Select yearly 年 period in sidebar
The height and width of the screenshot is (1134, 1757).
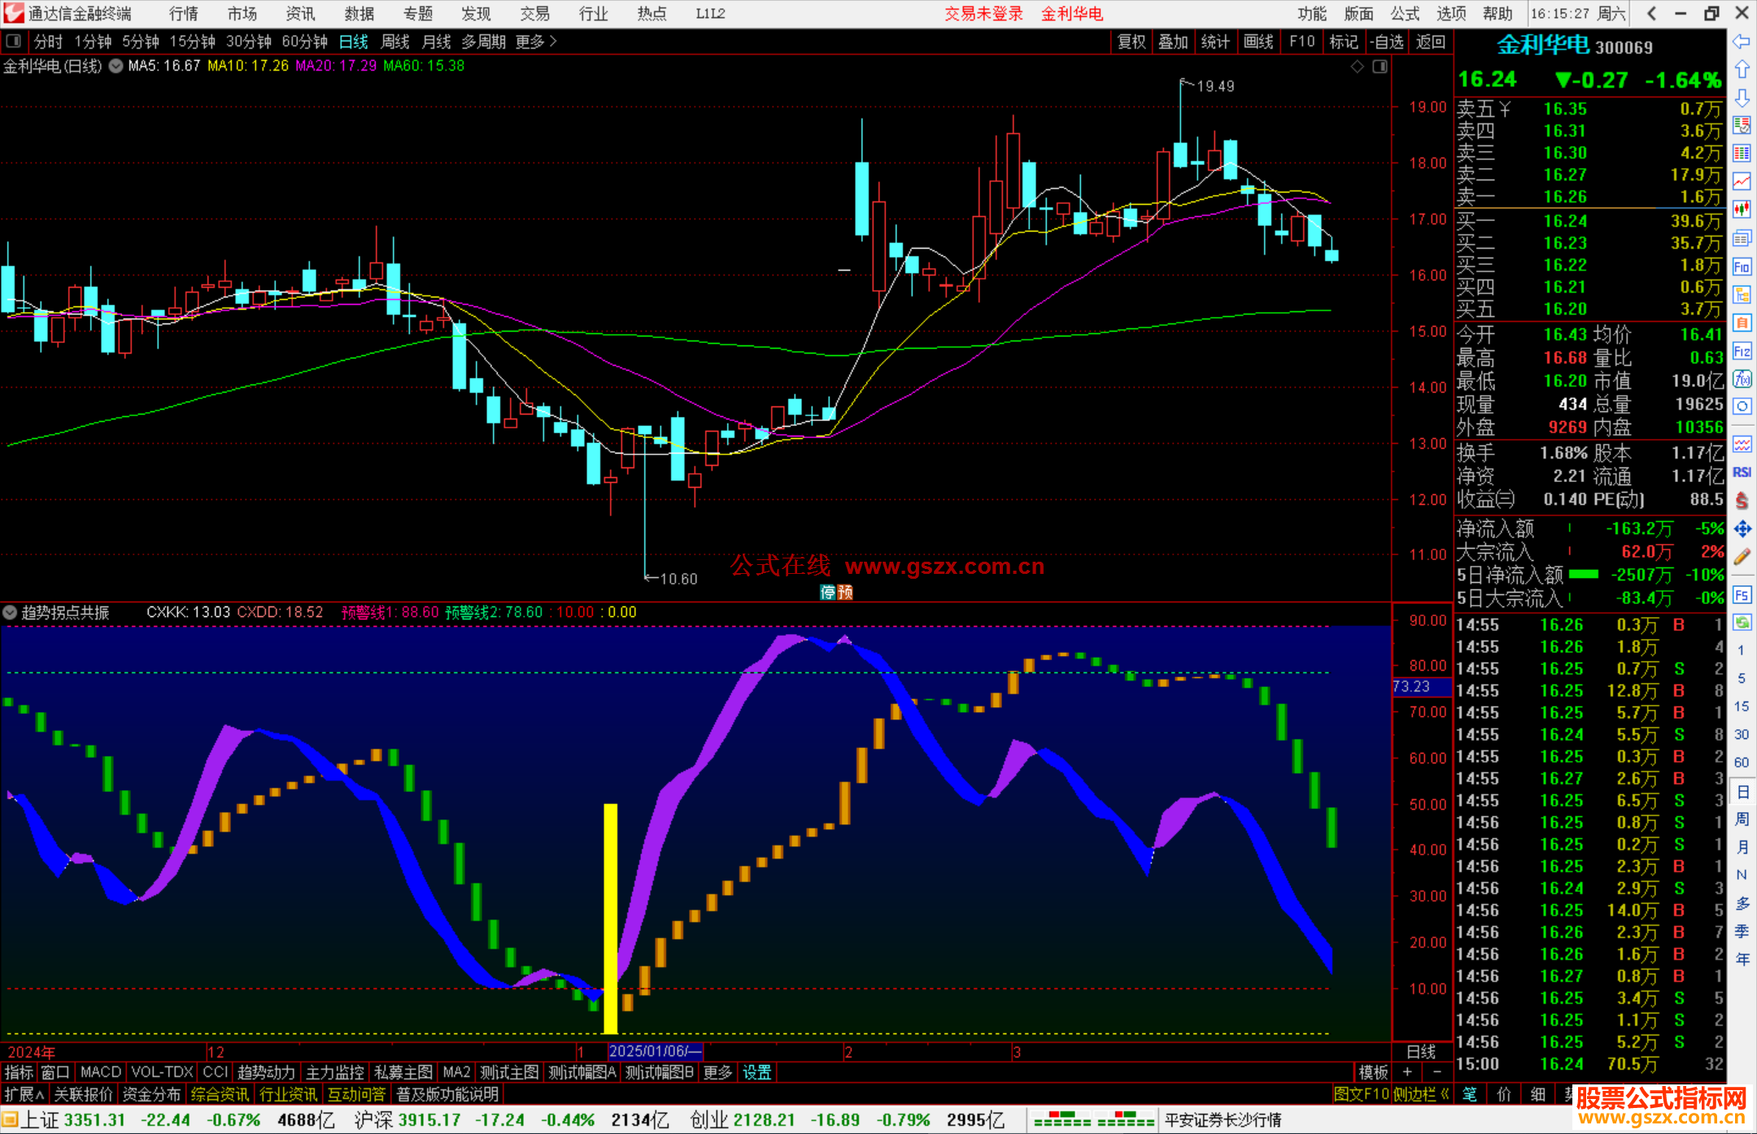1742,959
